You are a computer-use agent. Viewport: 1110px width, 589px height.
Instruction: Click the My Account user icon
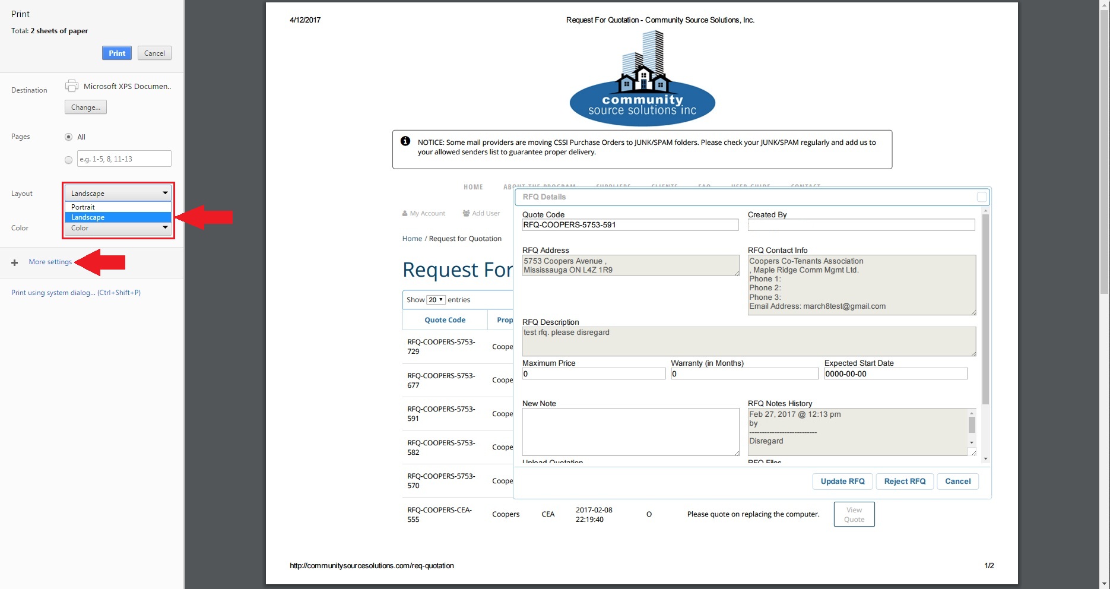405,214
